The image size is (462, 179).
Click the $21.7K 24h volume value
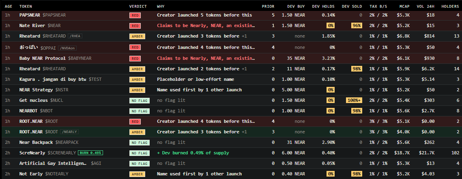(427, 153)
